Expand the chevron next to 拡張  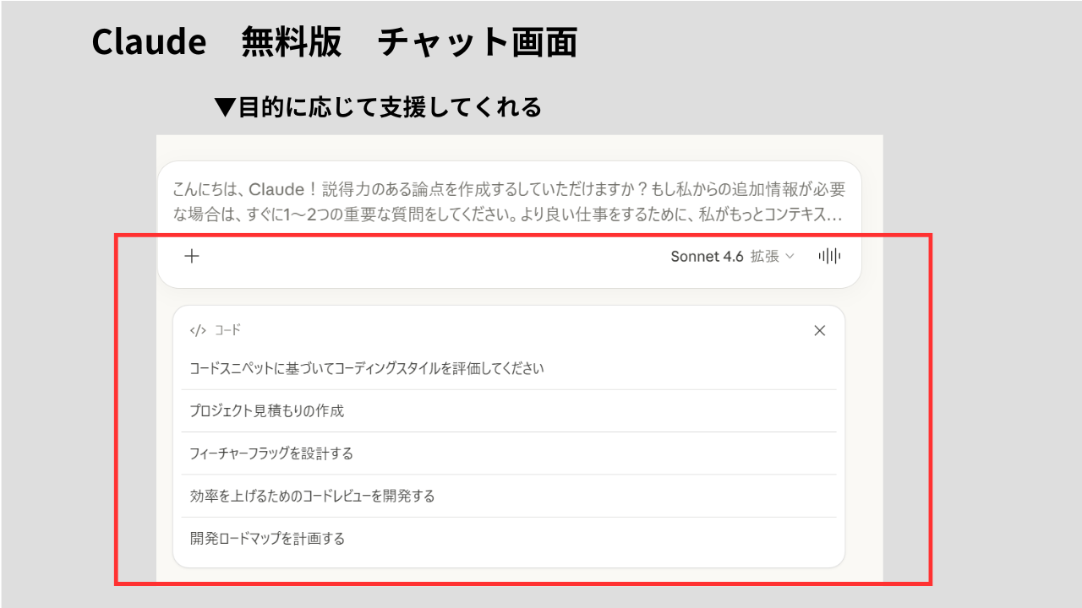point(790,257)
